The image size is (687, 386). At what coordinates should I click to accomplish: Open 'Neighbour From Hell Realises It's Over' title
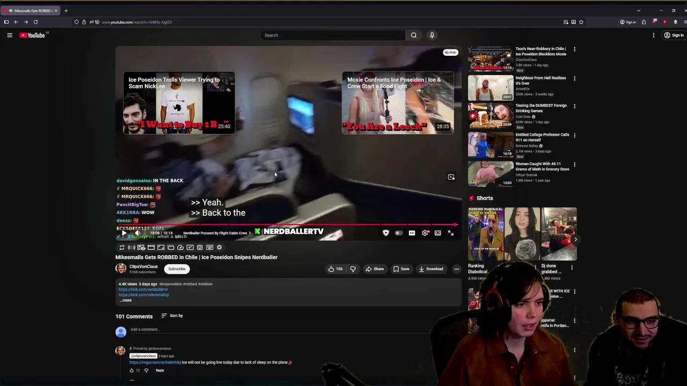tap(540, 80)
